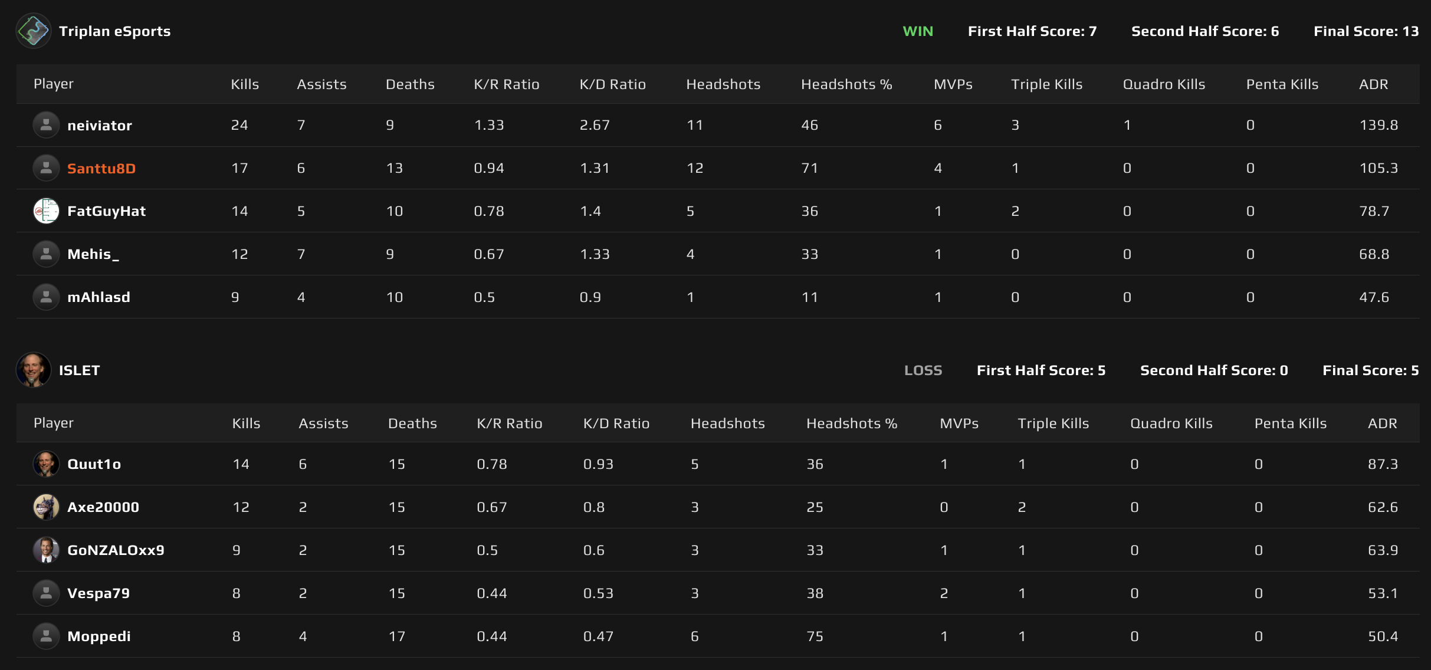
Task: Open the highlighted player Santtu8D's profile
Action: (101, 167)
